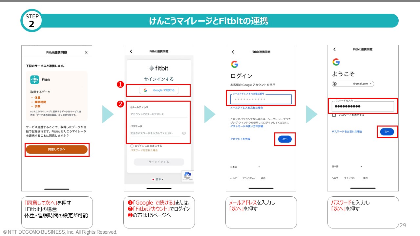Click 次へ on the ようこそ screen
Image resolution: width=420 pixels, height=236 pixels.
[x=387, y=131]
